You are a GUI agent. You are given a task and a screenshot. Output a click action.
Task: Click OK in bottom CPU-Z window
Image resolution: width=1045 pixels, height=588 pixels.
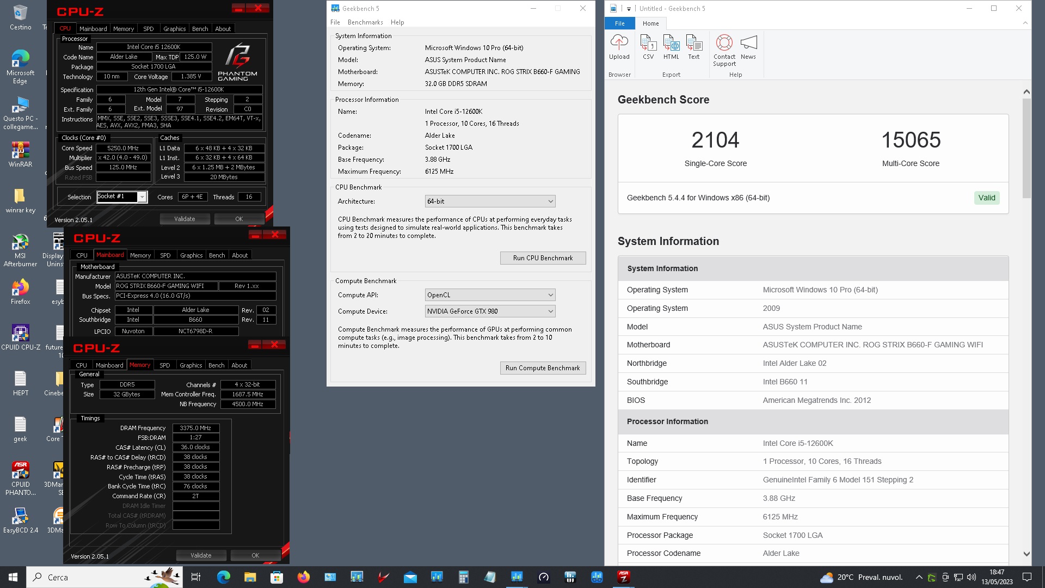[x=255, y=555]
